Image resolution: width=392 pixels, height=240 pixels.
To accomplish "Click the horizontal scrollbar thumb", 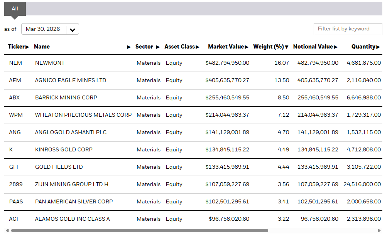I will tap(140, 230).
